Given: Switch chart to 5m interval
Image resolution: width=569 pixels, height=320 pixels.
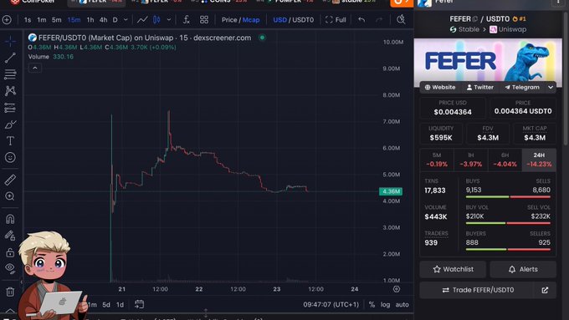Looking at the screenshot, I should (57, 20).
